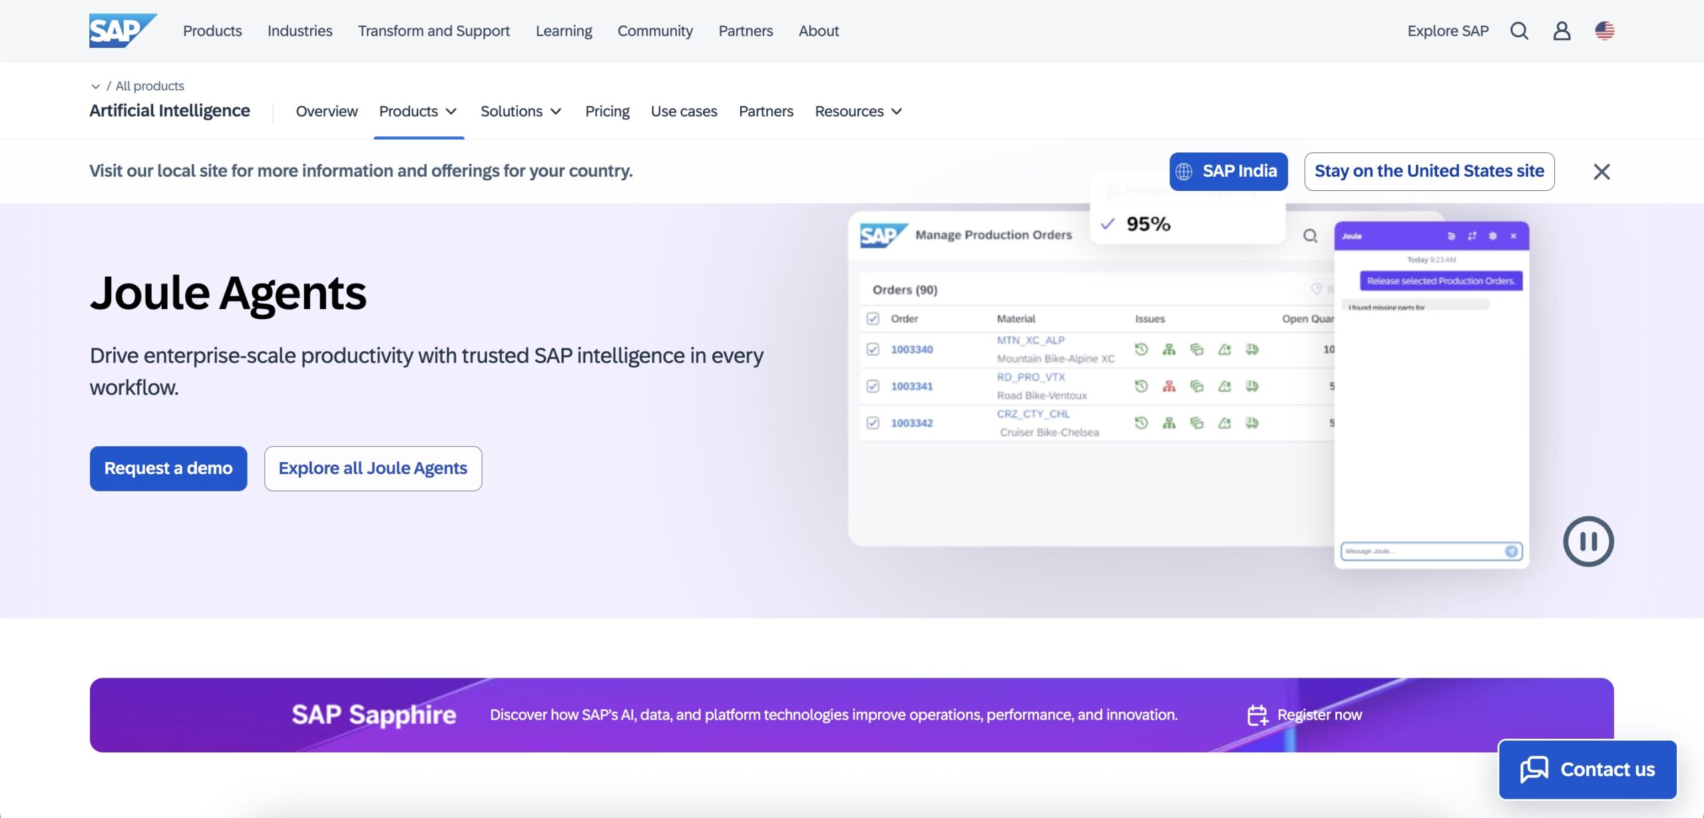Viewport: 1704px width, 818px height.
Task: Dismiss the local site banner X
Action: 1601,172
